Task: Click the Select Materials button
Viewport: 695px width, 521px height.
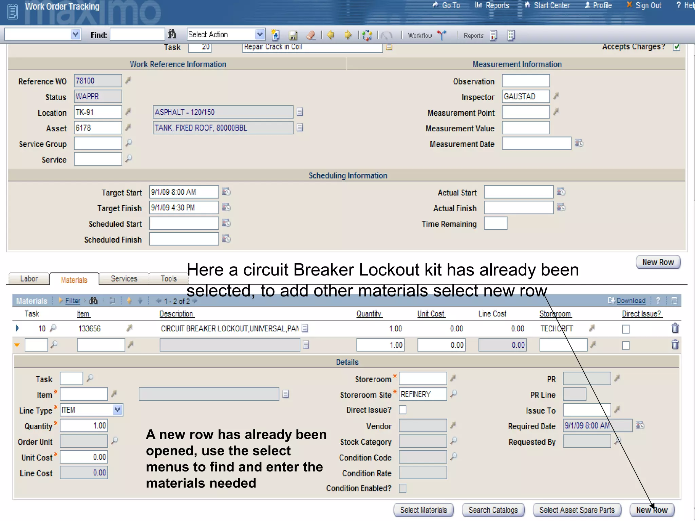Action: click(424, 510)
